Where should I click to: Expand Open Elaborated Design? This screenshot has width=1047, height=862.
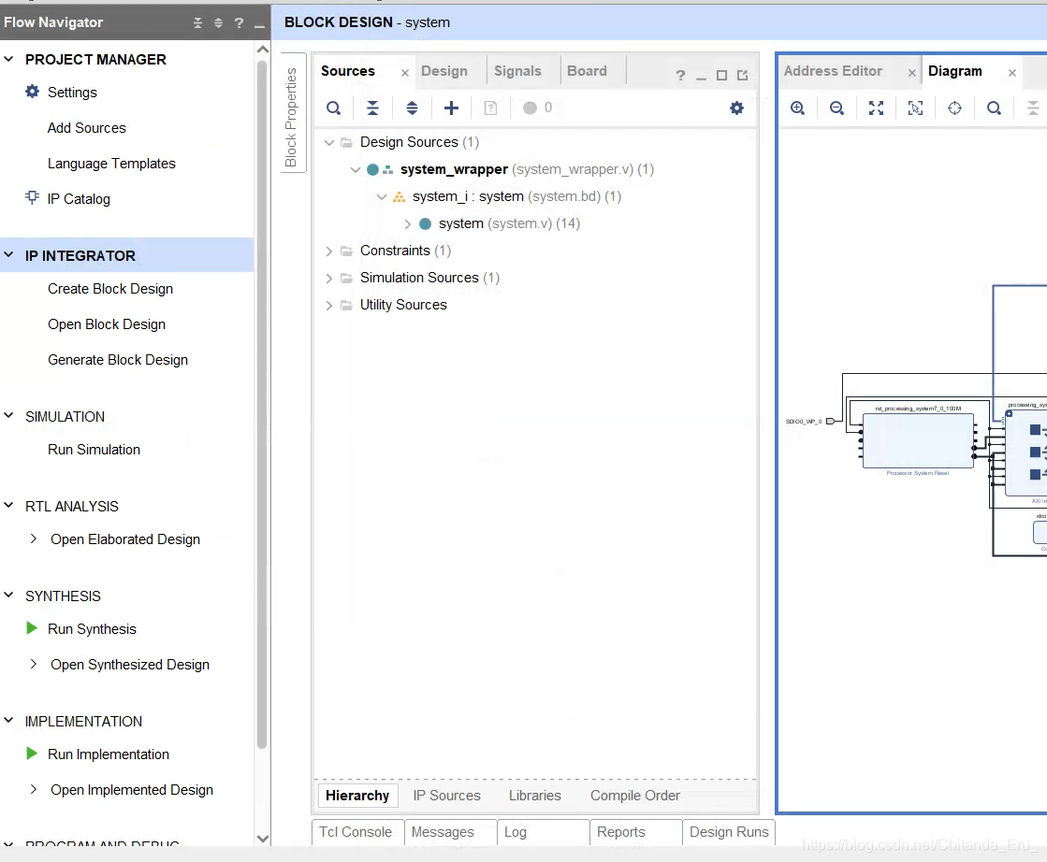(x=34, y=539)
